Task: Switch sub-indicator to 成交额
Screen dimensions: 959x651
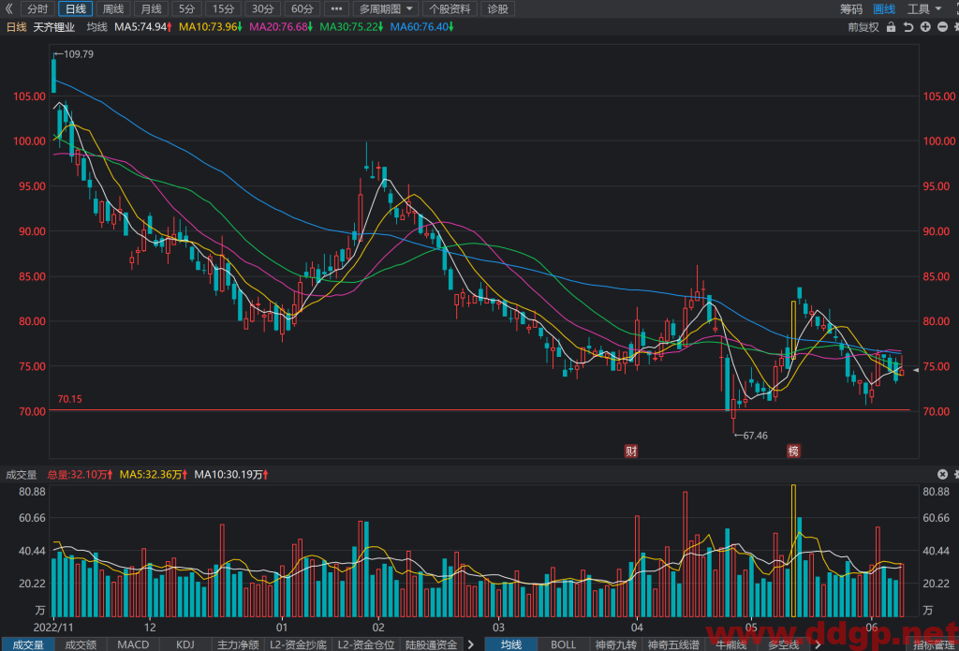Action: [x=81, y=644]
